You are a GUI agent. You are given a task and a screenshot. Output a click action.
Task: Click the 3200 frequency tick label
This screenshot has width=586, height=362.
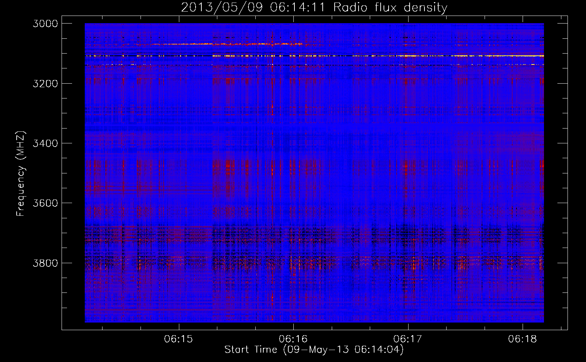click(45, 84)
